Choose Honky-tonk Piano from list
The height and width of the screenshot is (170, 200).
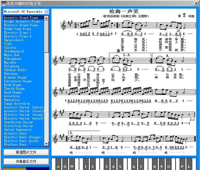(x=24, y=29)
